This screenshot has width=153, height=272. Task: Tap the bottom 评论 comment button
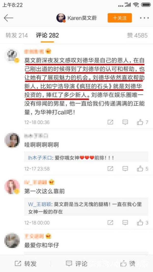(x=76, y=264)
